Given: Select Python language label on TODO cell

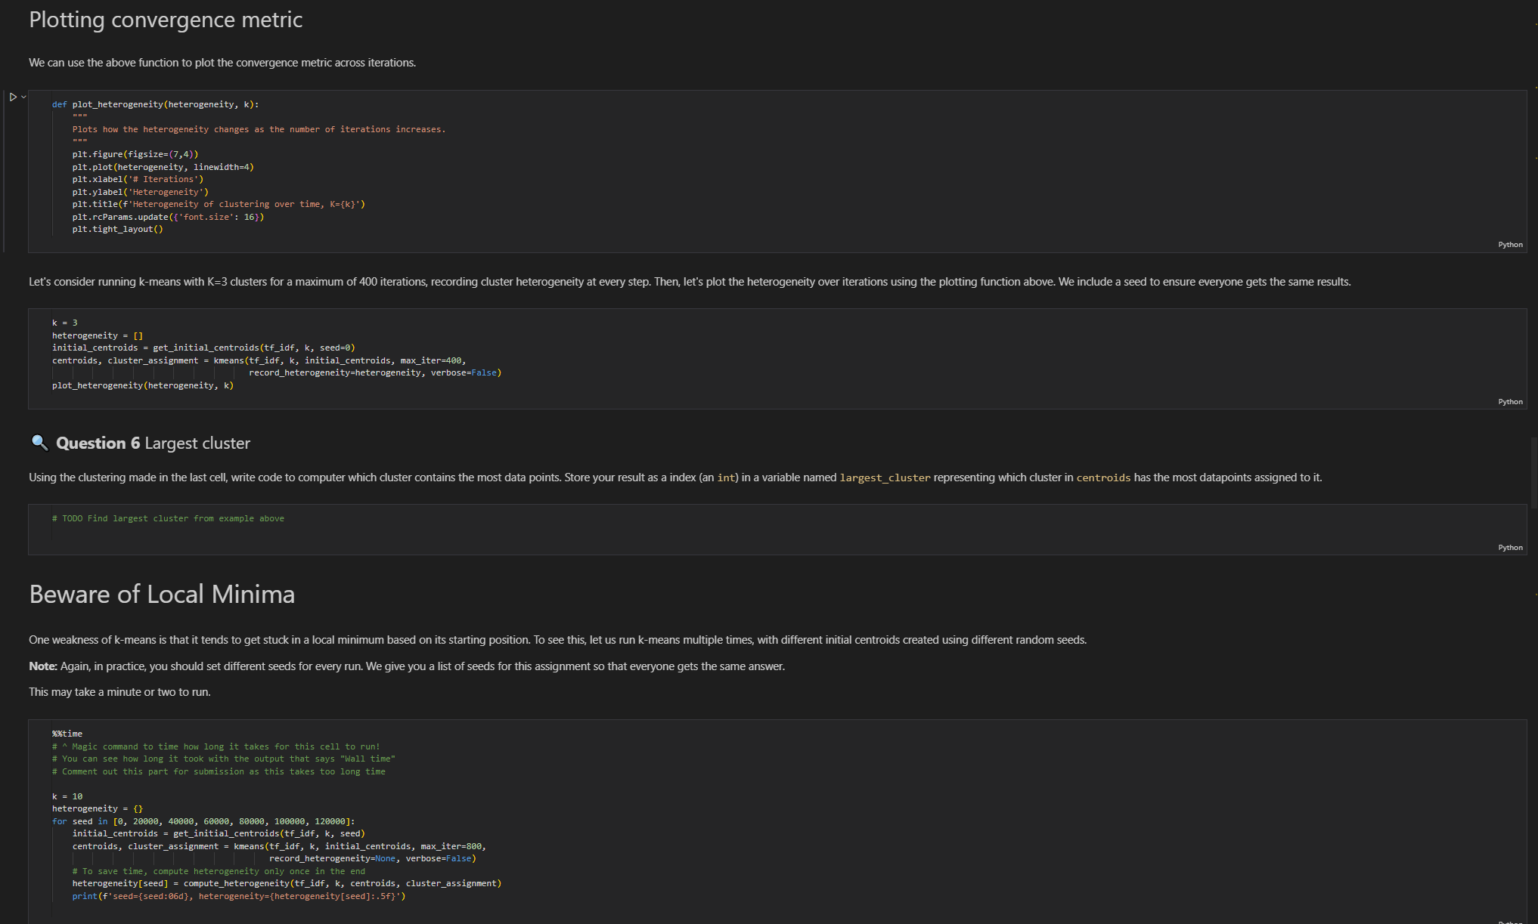Looking at the screenshot, I should 1510,548.
